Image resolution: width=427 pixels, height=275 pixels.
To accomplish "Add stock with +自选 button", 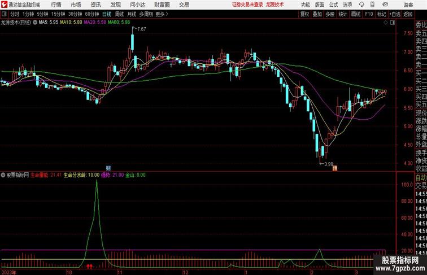I will point(395,14).
